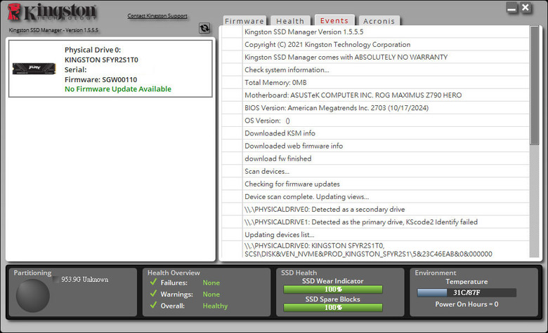
Task: Close the Kingston SSD Manager window
Action: point(526,8)
